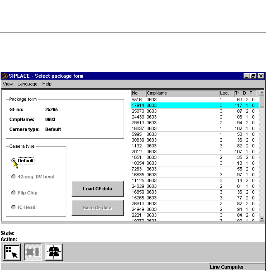Image resolution: width=266 pixels, height=271 pixels.
Task: Select list row 16037
Action: click(195, 128)
